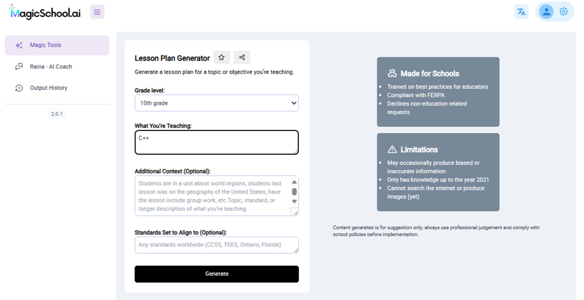Click the Additional Context scrollbar down arrow
The image size is (584, 300).
coord(294,201)
